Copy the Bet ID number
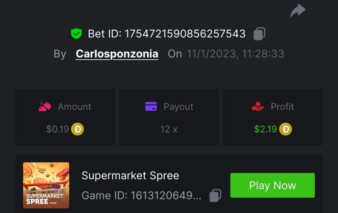 click(x=259, y=34)
